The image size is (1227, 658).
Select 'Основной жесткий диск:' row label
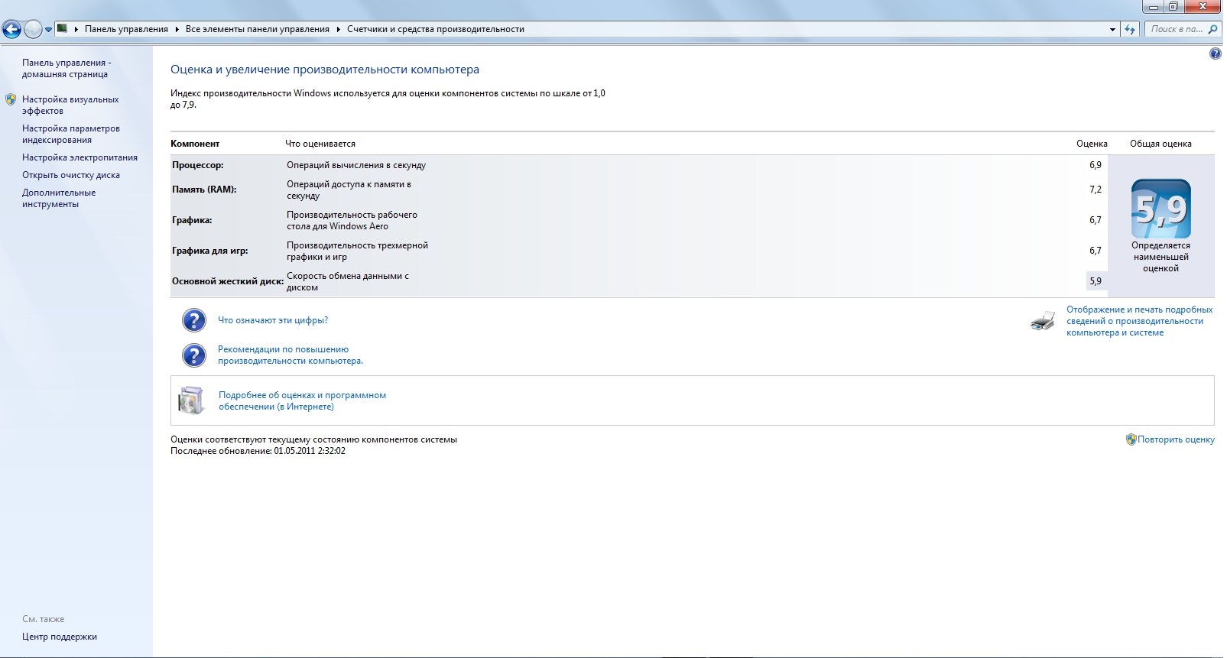228,281
